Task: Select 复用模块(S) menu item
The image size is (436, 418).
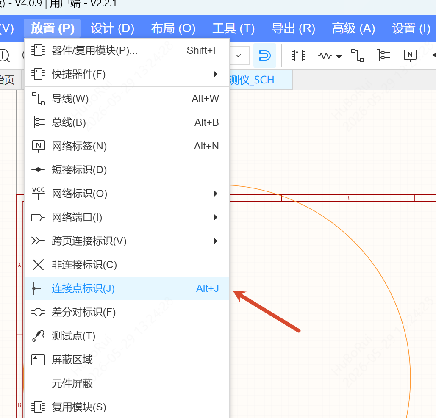Action: (x=127, y=407)
